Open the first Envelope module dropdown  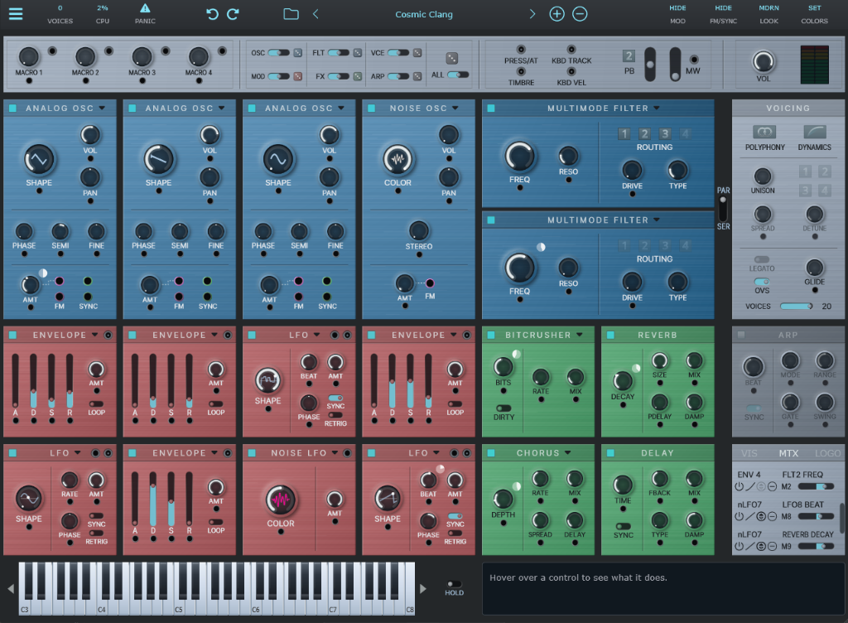tap(95, 335)
